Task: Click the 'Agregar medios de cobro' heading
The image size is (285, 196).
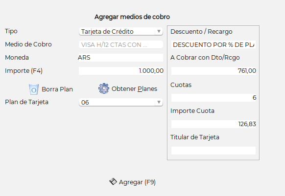Action: click(132, 17)
